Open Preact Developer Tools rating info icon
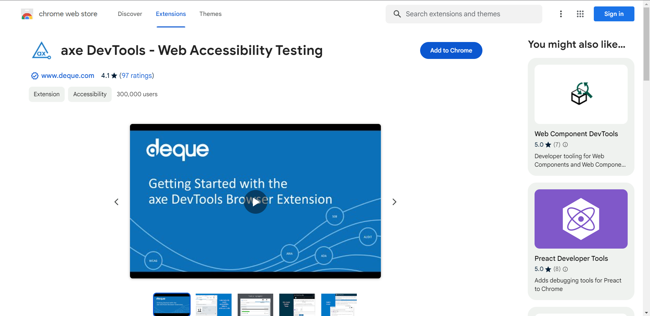 coord(565,269)
